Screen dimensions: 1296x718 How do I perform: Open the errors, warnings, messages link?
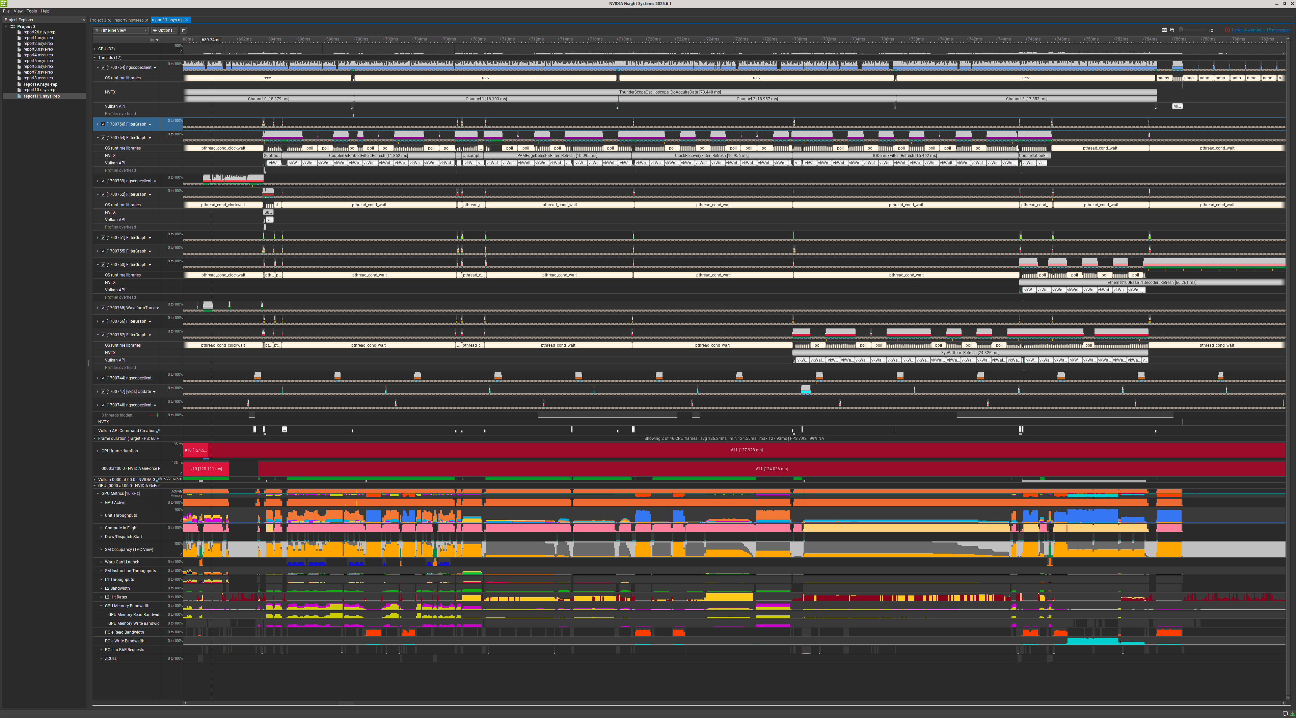pyautogui.click(x=1260, y=30)
